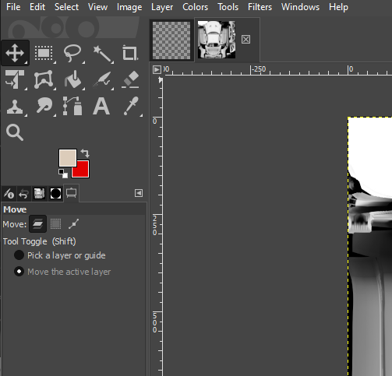This screenshot has width=392, height=376.
Task: Open the Colors menu
Action: click(x=195, y=7)
